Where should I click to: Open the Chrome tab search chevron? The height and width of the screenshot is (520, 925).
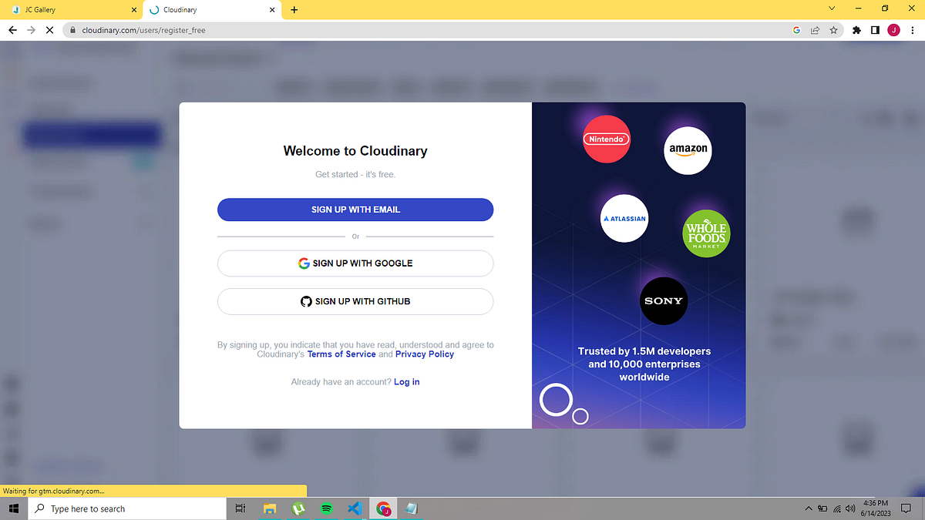pos(830,10)
